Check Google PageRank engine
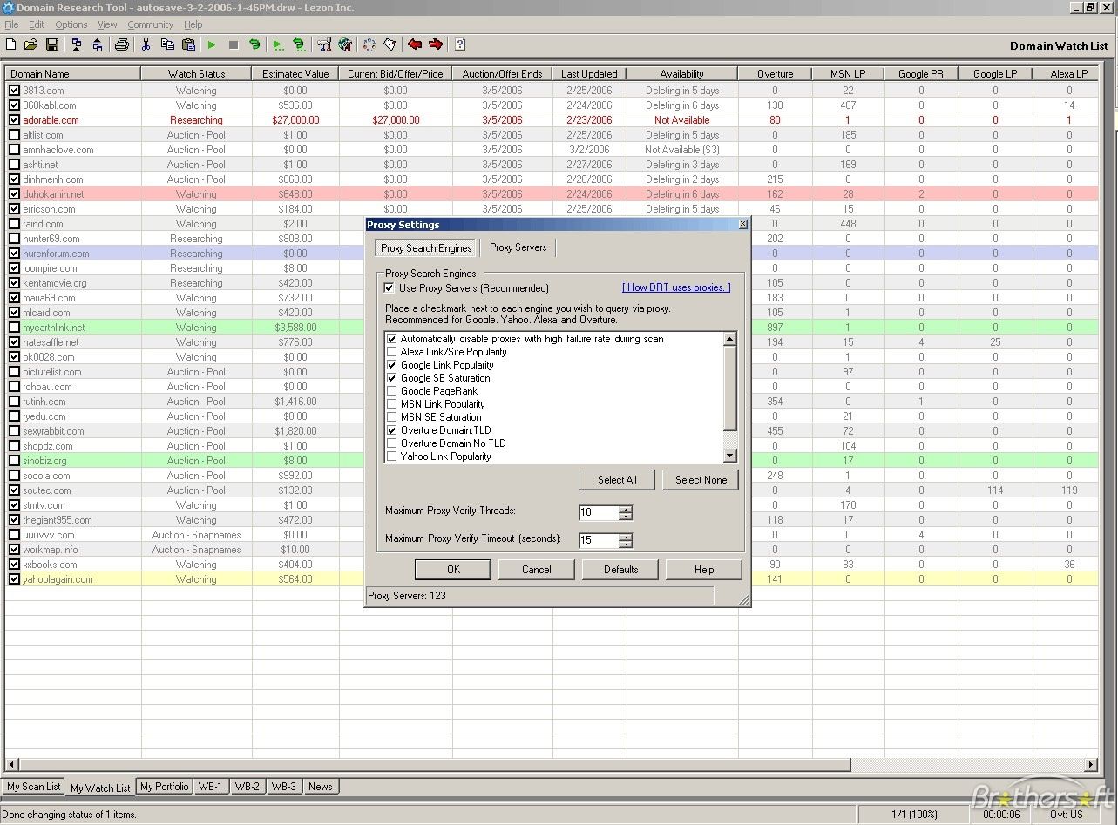Viewport: 1118px width, 825px height. 392,391
